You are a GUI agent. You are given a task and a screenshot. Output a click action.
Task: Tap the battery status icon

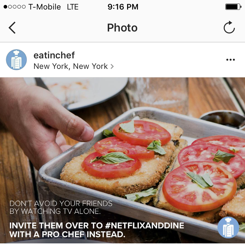233,7
